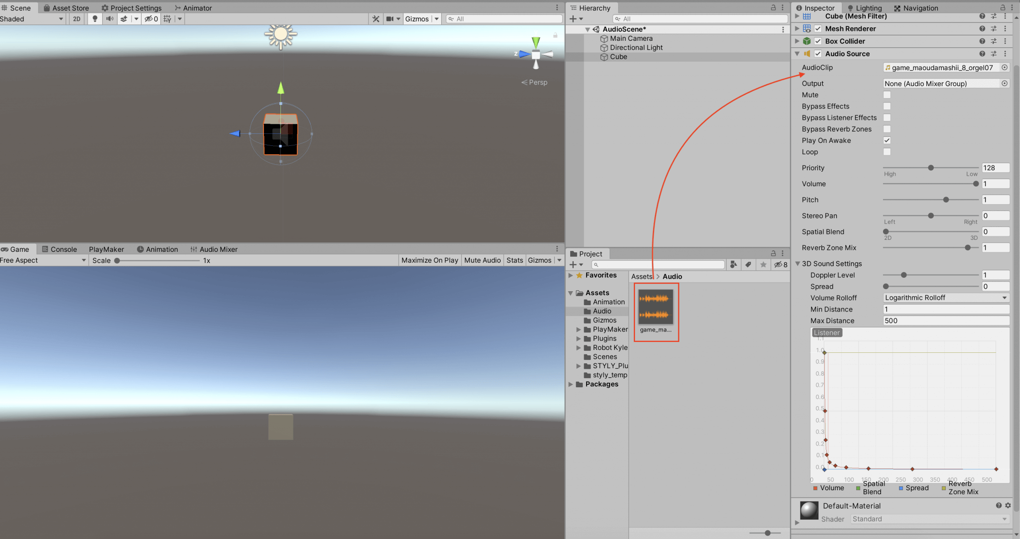Enable the Loop checkbox on Audio Source
The height and width of the screenshot is (539, 1020).
pos(887,152)
